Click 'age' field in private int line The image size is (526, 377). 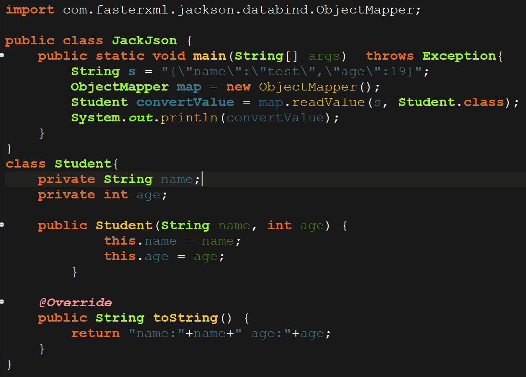coord(148,195)
